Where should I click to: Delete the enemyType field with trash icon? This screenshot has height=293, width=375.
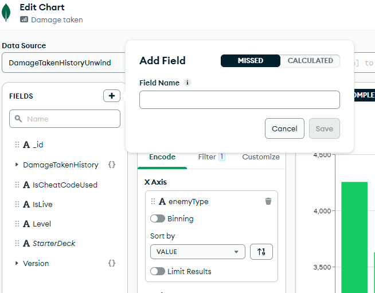[x=268, y=201]
